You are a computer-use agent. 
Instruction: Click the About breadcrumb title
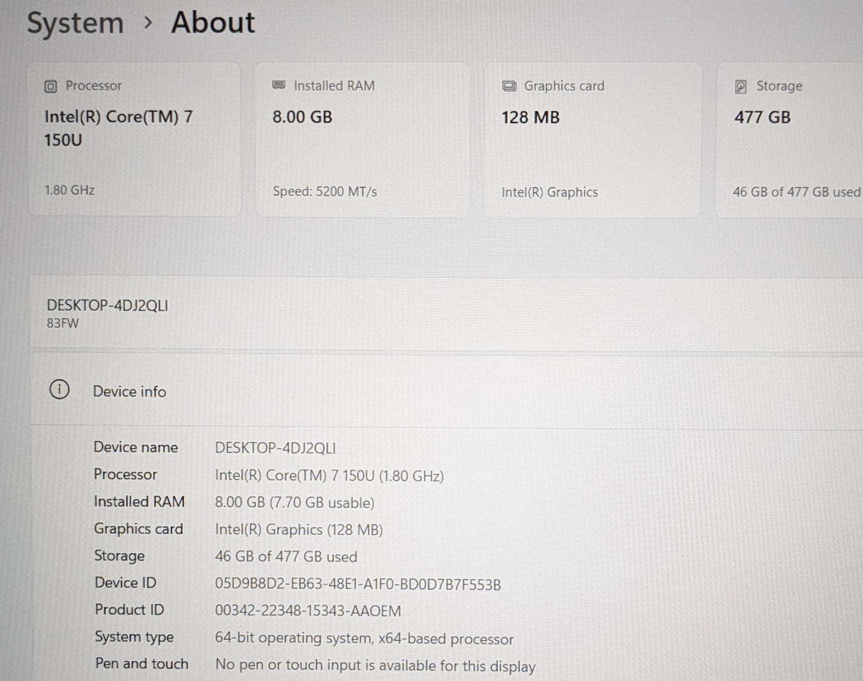[x=213, y=23]
